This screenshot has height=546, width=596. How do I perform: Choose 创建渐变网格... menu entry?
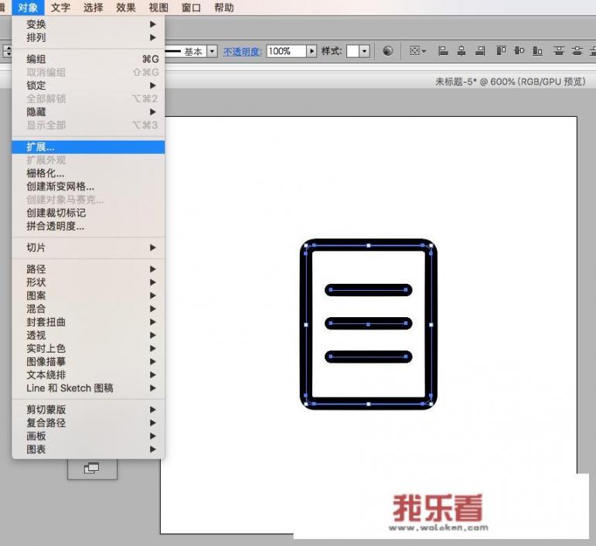click(x=88, y=186)
